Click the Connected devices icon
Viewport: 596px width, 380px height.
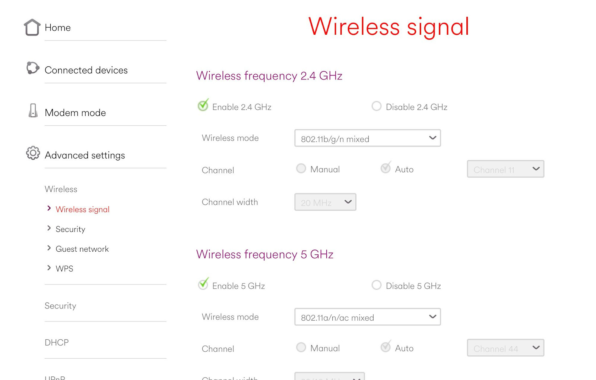pyautogui.click(x=32, y=68)
